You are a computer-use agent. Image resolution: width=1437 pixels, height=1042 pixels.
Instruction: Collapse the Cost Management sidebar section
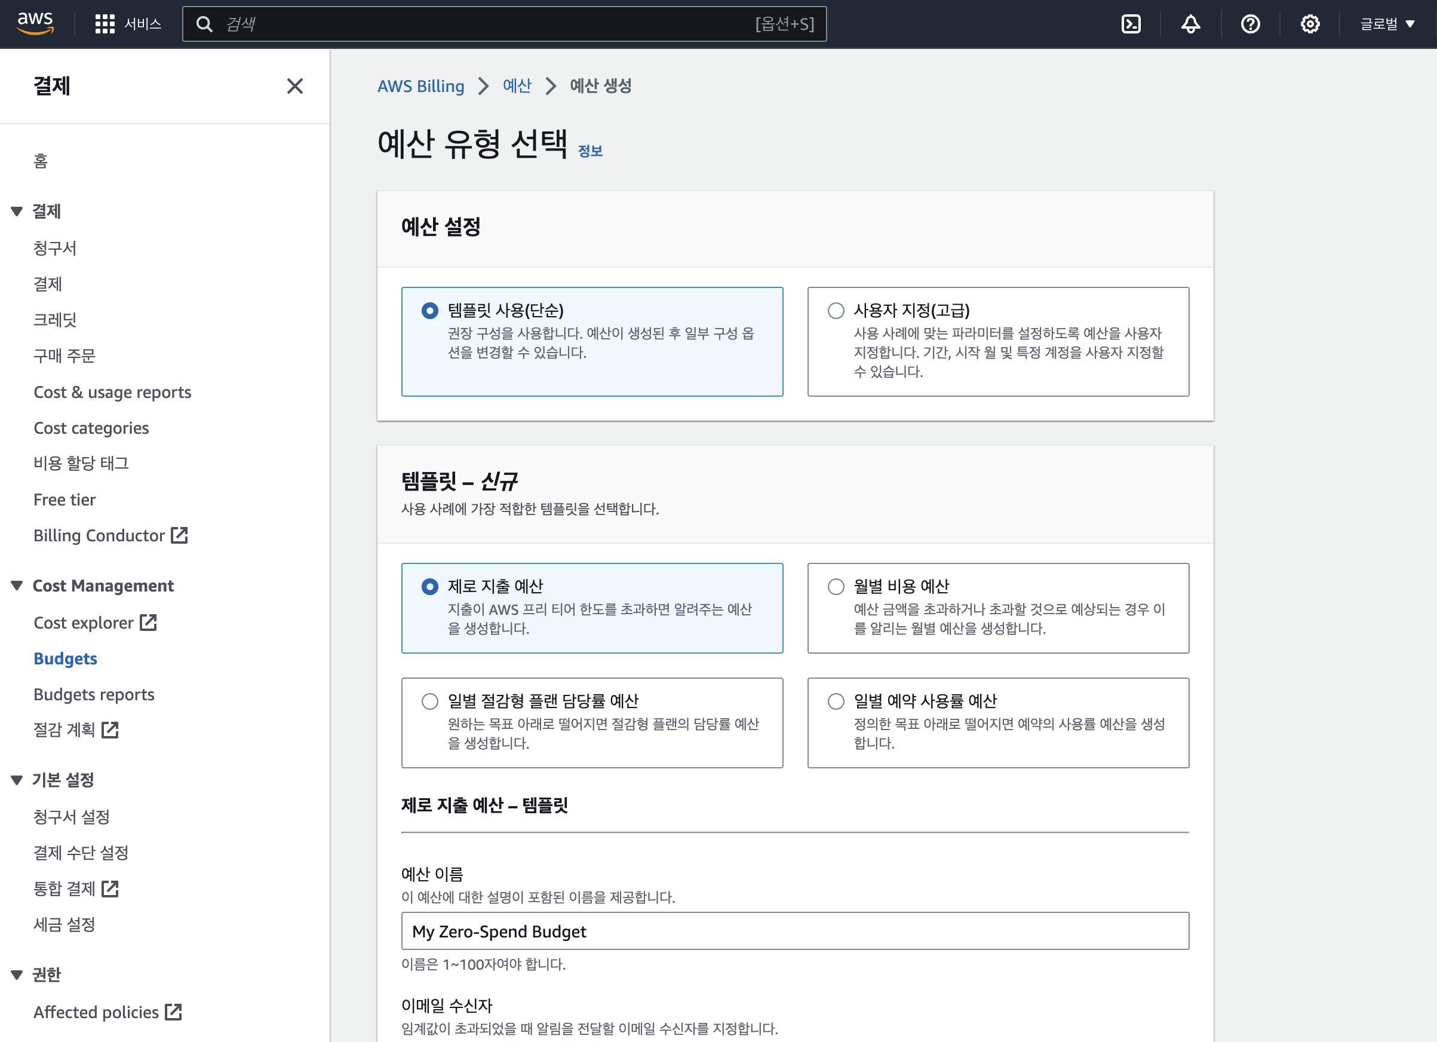pos(17,585)
